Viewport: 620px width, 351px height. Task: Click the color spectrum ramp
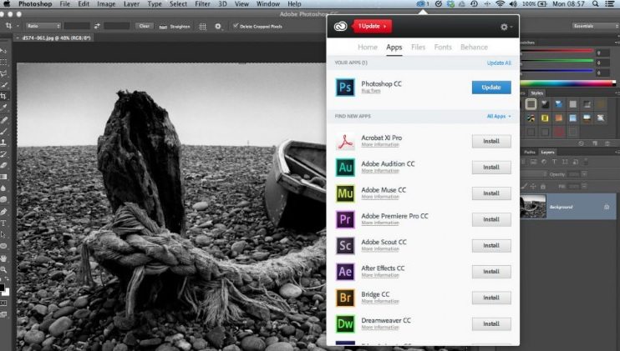568,83
